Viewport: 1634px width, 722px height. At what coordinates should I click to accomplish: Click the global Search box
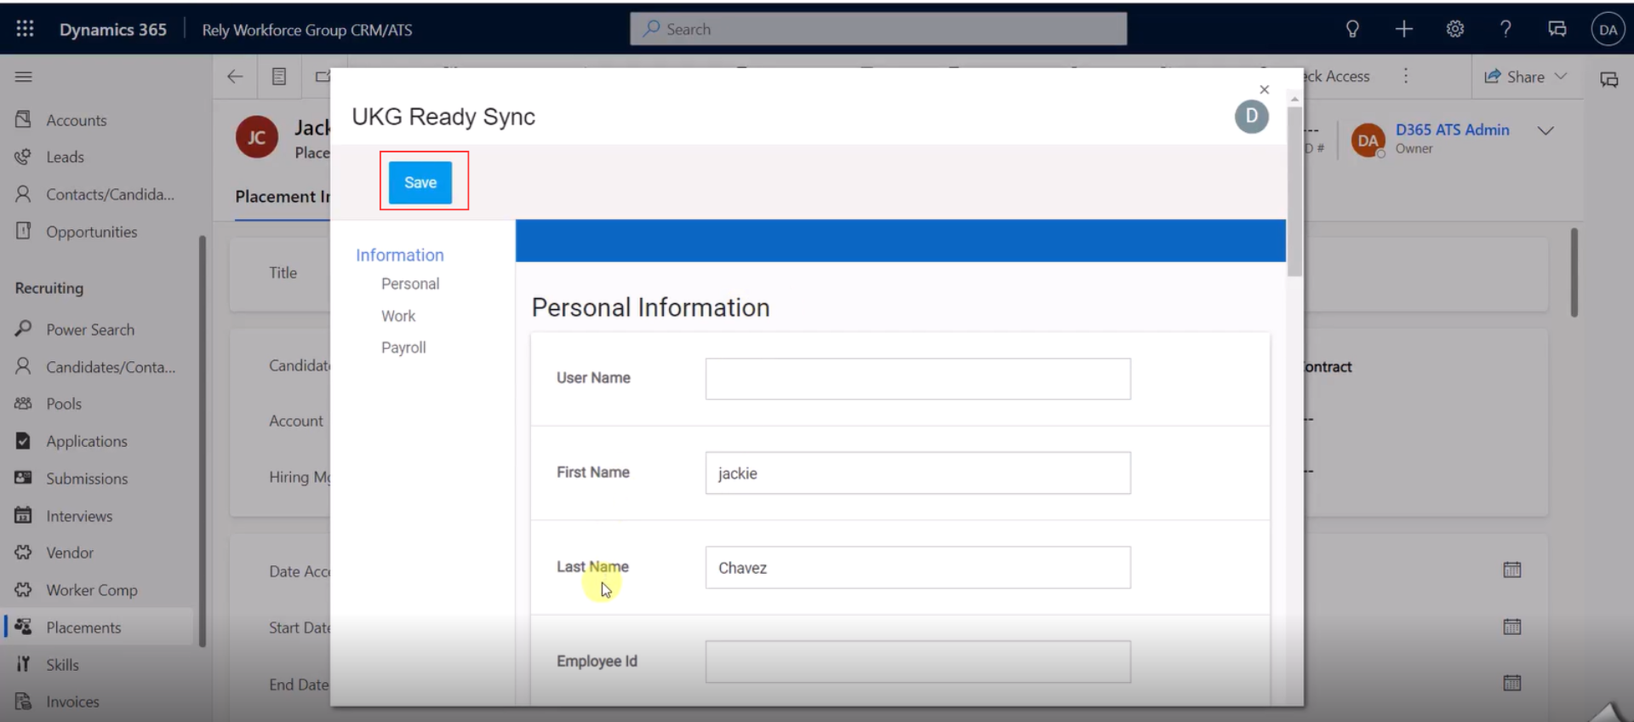(x=878, y=29)
